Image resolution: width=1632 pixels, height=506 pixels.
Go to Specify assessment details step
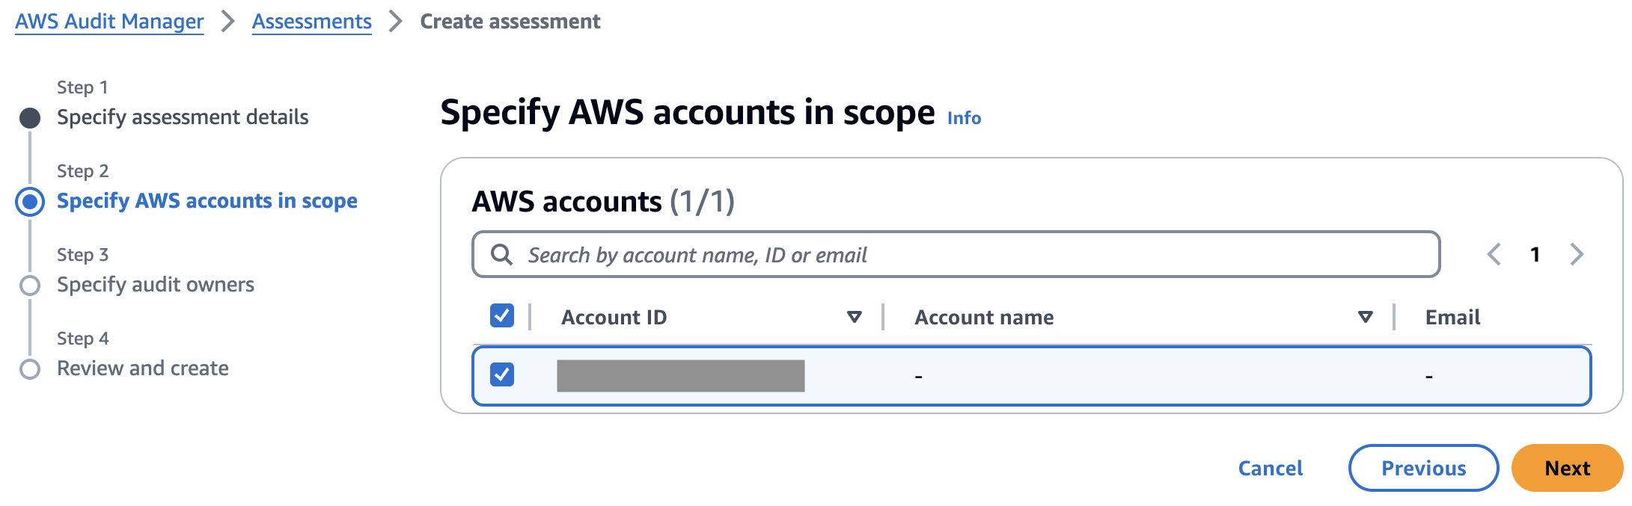tap(182, 117)
